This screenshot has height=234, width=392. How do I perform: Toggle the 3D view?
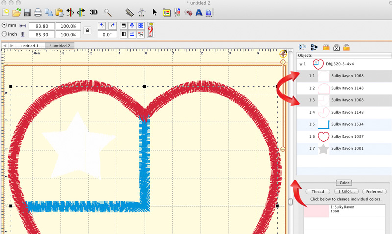94,12
